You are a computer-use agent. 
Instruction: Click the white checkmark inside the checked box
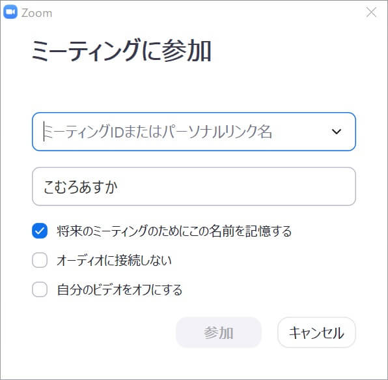click(40, 231)
